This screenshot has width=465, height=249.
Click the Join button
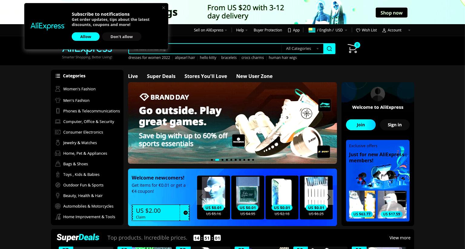[x=361, y=125]
